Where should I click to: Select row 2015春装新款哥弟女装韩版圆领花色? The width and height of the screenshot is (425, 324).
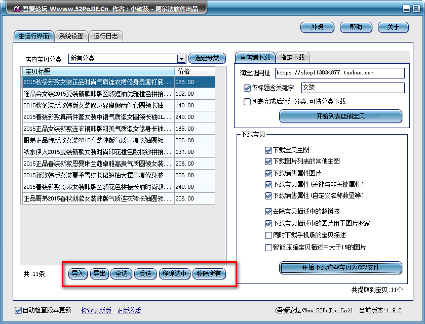click(x=119, y=187)
